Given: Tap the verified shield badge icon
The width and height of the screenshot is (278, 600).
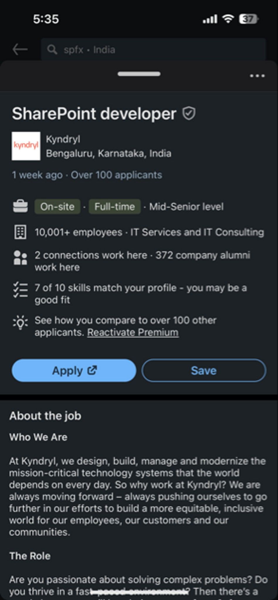Looking at the screenshot, I should click(x=189, y=113).
